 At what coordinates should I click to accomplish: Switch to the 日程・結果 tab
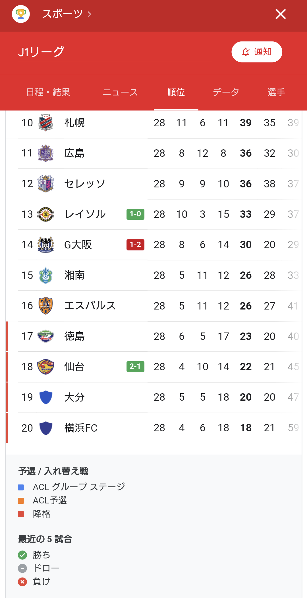click(x=48, y=92)
